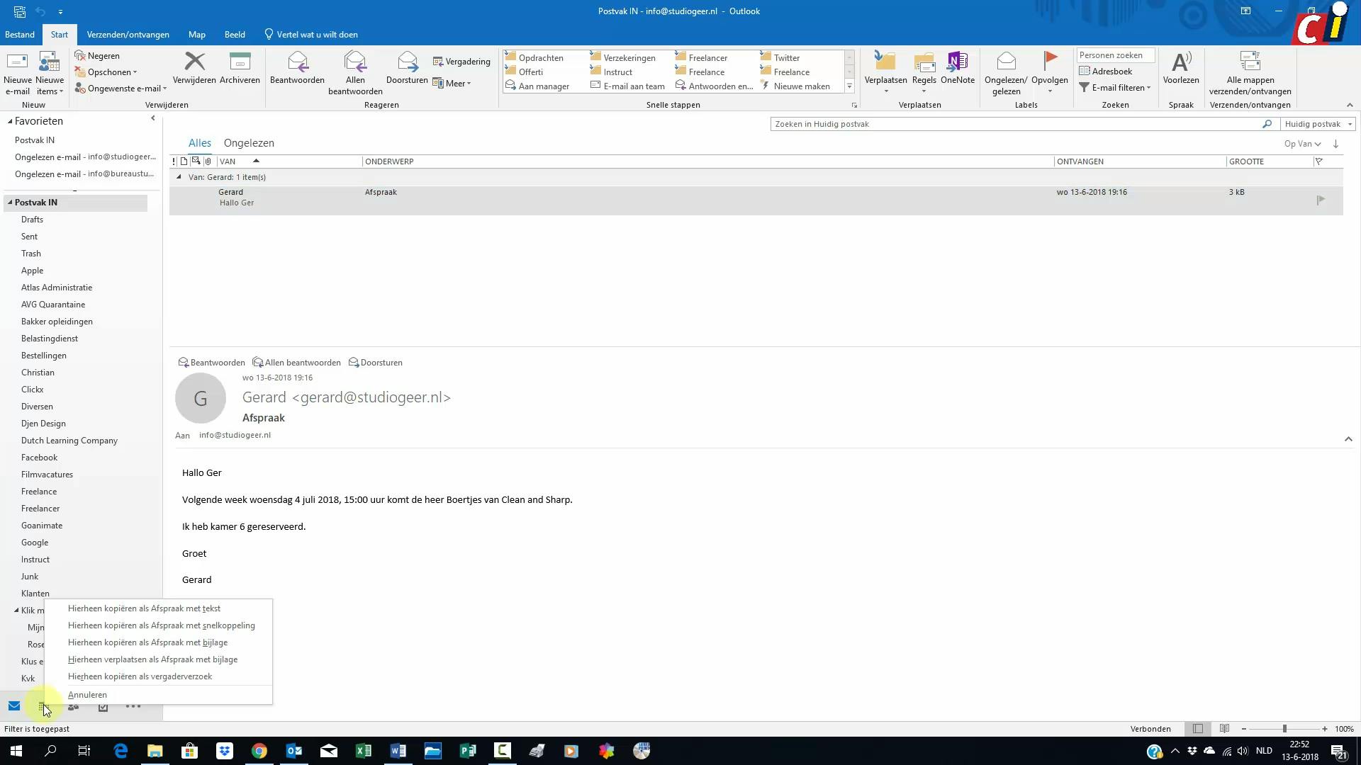
Task: Open the Op Van sort dropdown
Action: coord(1301,143)
